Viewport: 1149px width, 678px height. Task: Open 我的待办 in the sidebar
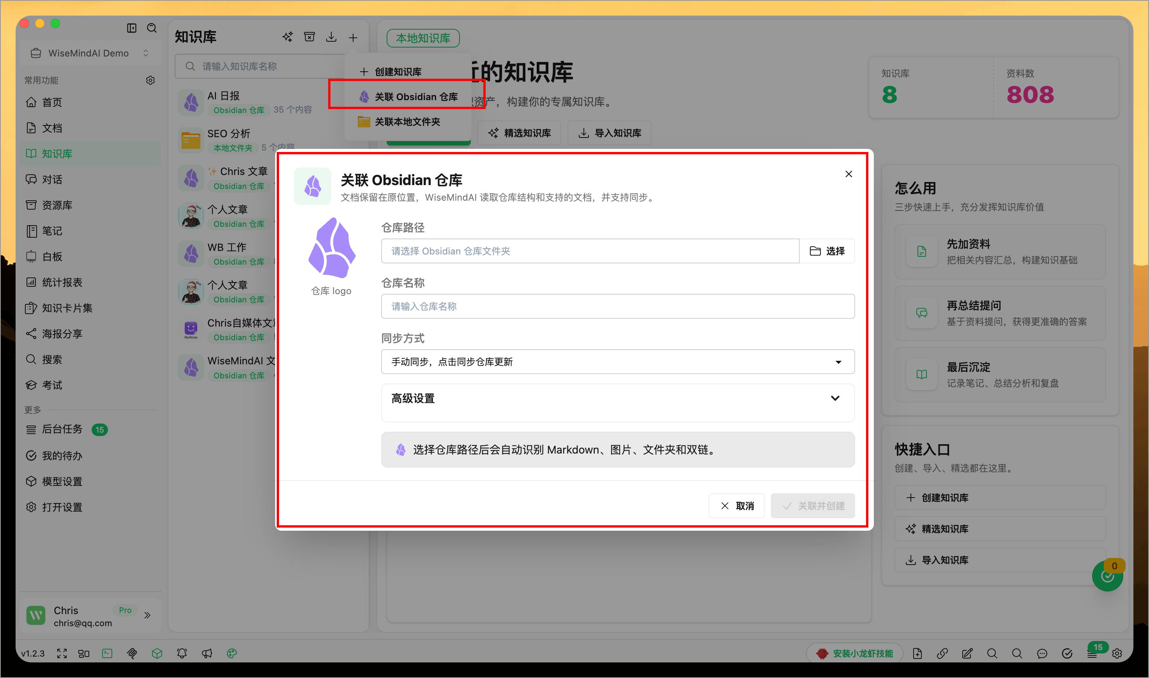91,456
